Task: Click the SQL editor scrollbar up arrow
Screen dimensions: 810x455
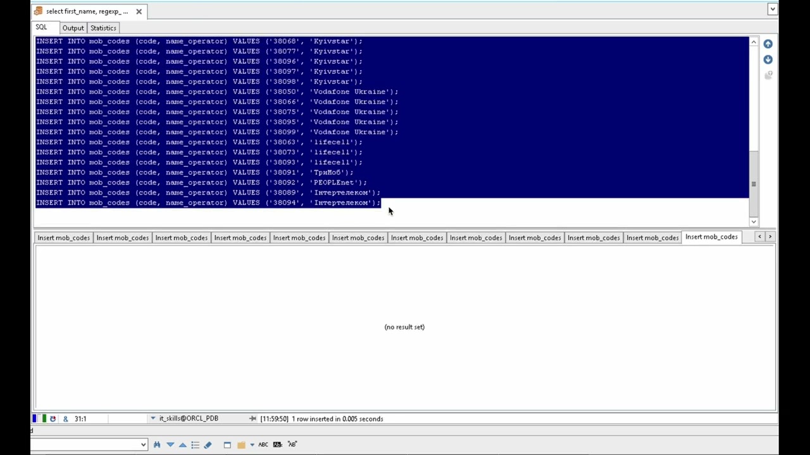Action: [753, 42]
